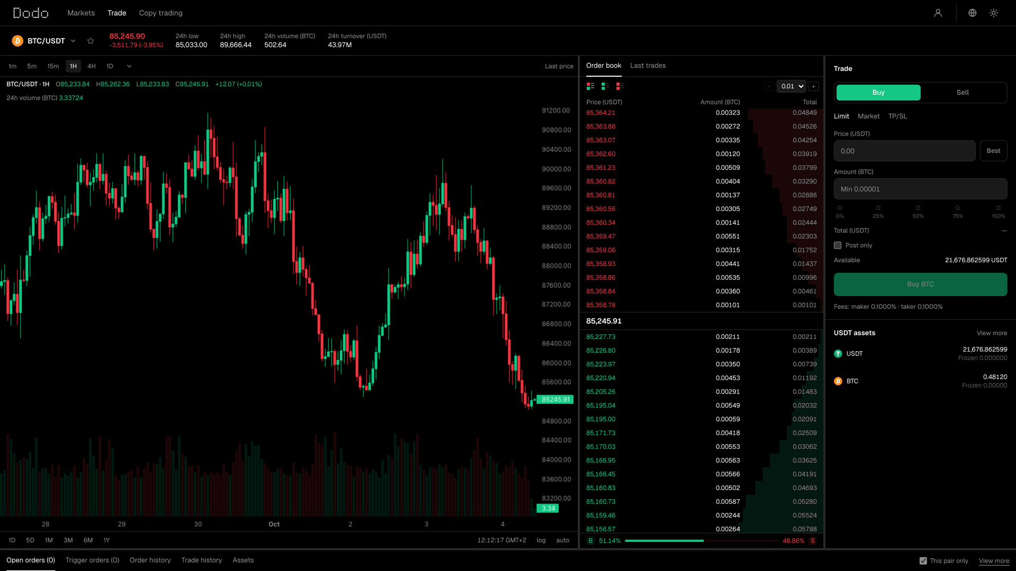The height and width of the screenshot is (571, 1016).
Task: Click the B buy-ratio badge
Action: point(591,541)
